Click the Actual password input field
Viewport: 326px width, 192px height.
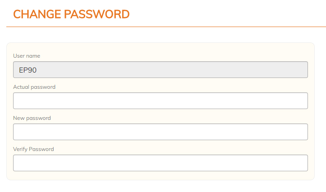(160, 101)
